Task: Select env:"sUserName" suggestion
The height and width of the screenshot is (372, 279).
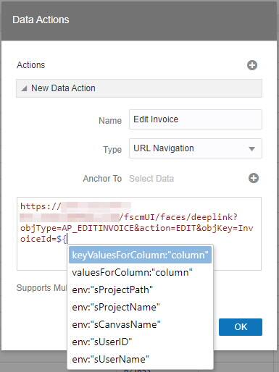Action: point(140,359)
